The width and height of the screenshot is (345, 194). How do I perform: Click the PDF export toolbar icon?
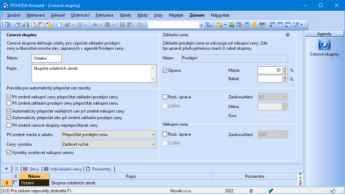[41, 25]
